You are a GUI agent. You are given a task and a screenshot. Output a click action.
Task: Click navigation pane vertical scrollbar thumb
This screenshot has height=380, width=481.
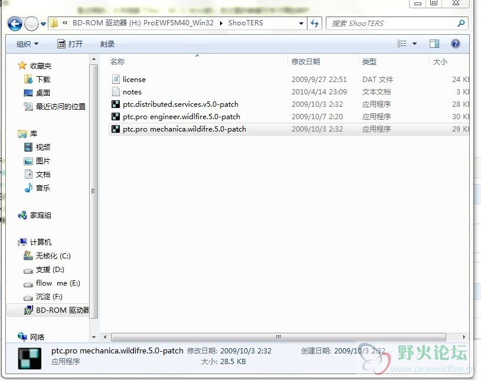[x=94, y=191]
